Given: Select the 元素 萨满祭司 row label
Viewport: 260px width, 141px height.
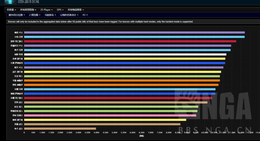Looking at the screenshot, I should 17,63.
